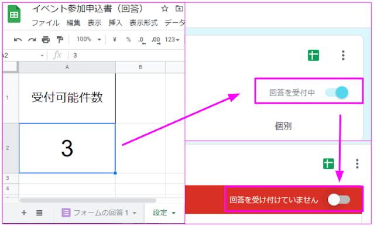This screenshot has height=226, width=374.
Task: Select row 2 header
Action: pos(11,148)
